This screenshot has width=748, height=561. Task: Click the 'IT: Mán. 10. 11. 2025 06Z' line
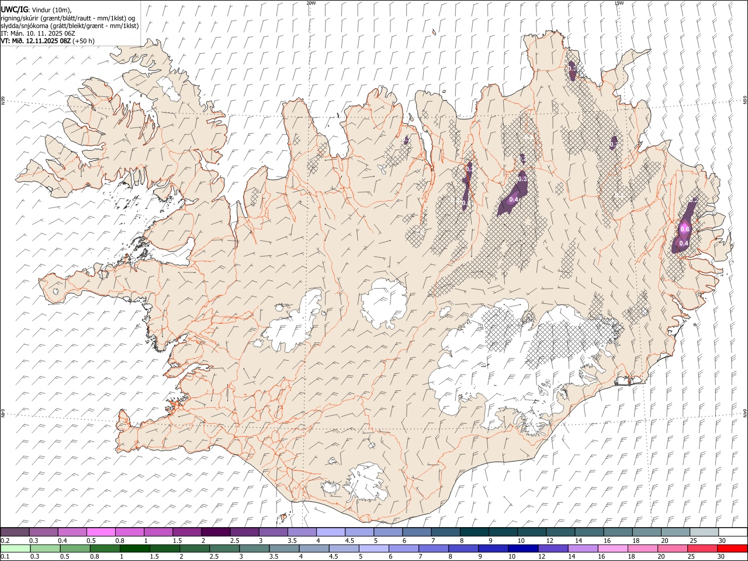38,33
